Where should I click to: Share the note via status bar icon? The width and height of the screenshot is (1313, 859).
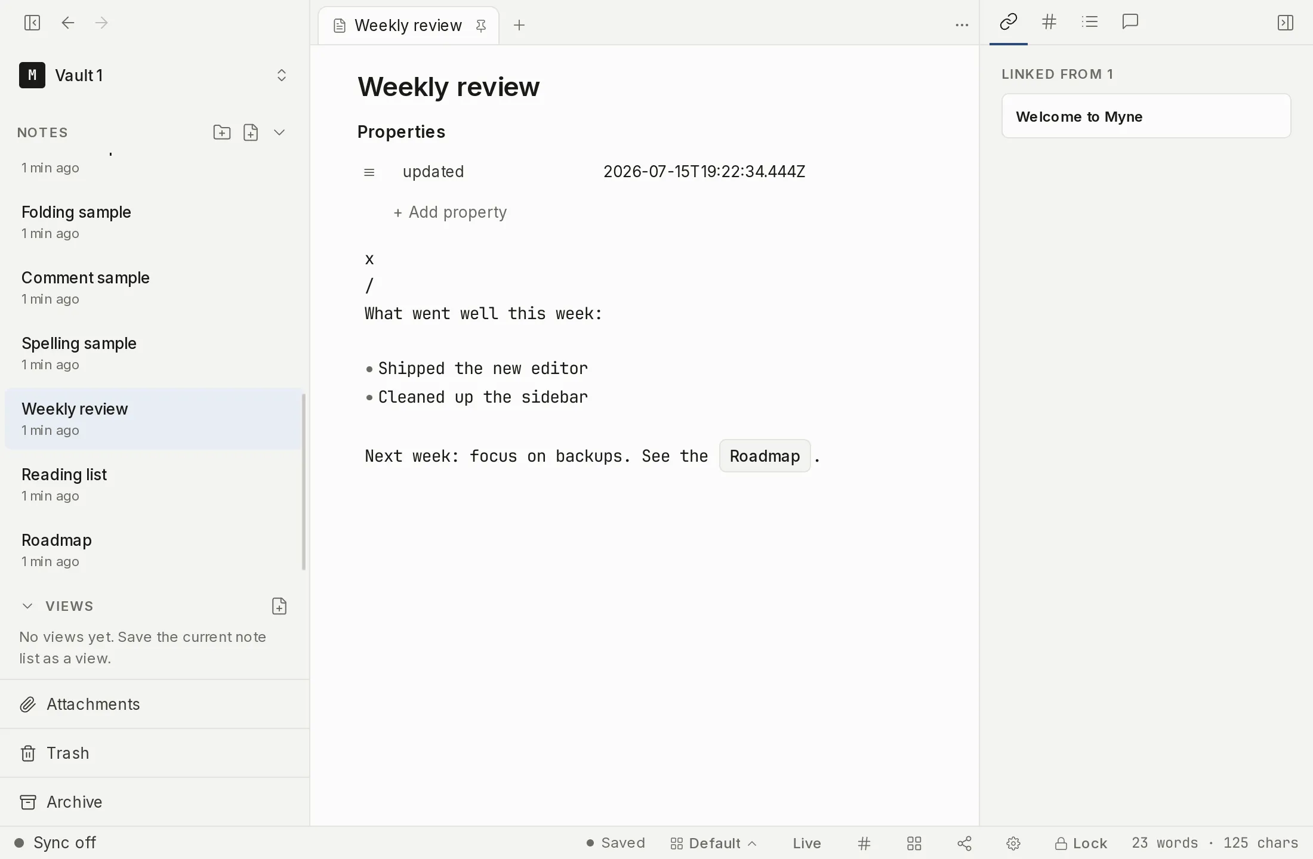point(964,843)
